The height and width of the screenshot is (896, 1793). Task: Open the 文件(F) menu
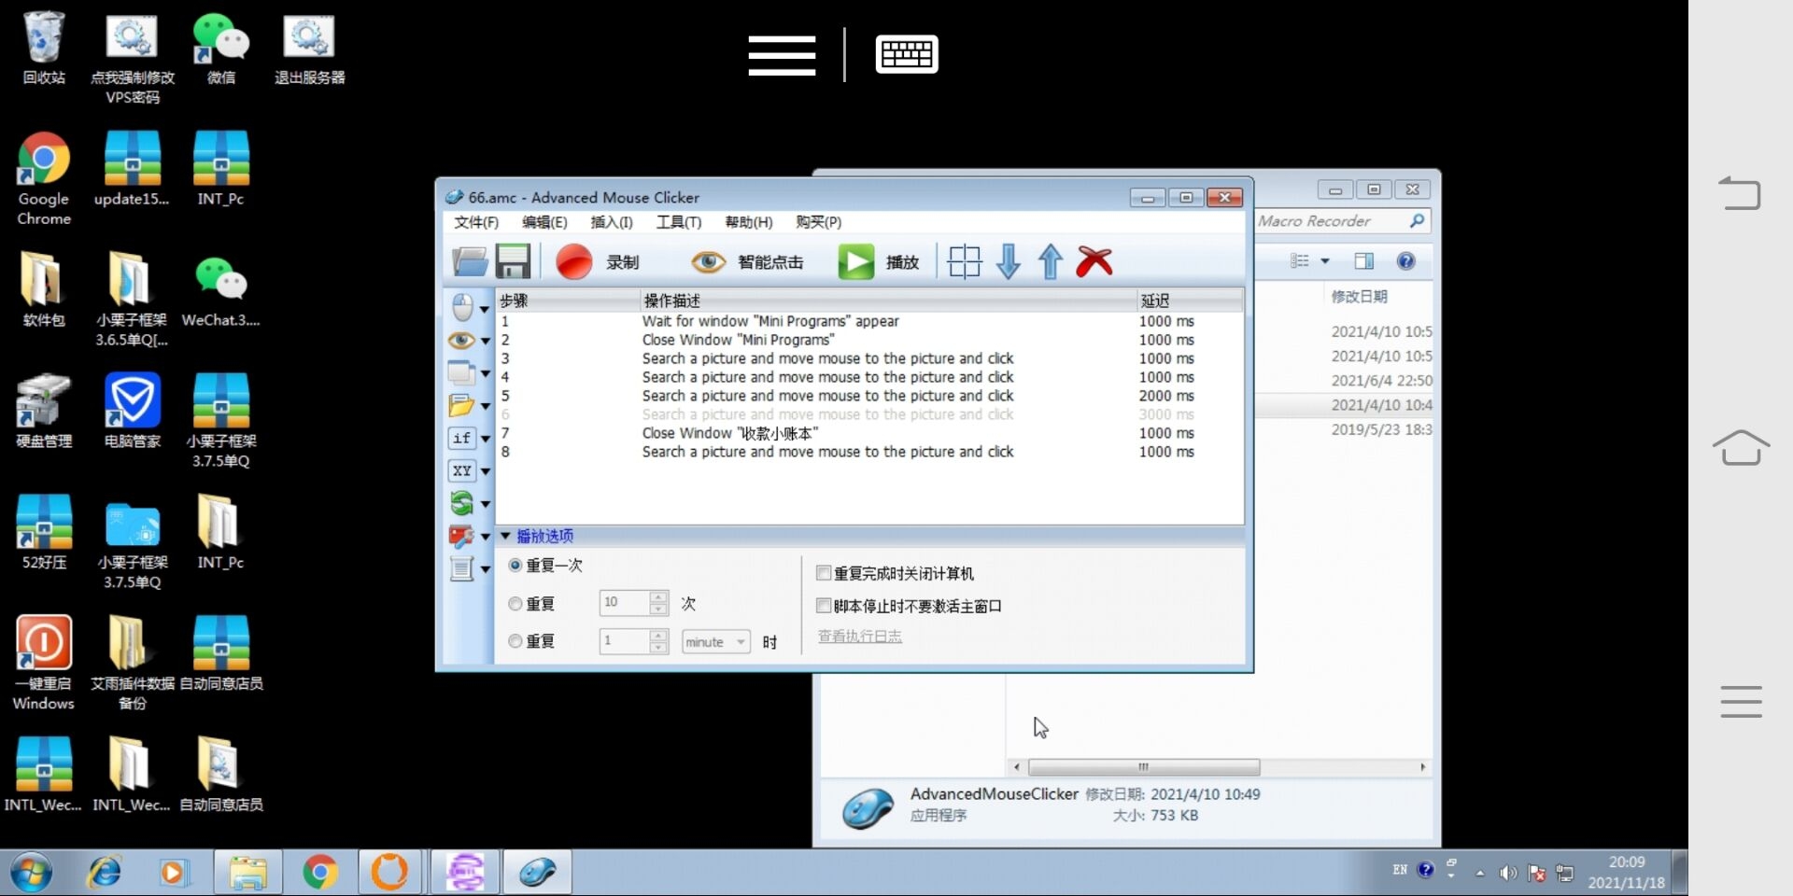pyautogui.click(x=475, y=222)
